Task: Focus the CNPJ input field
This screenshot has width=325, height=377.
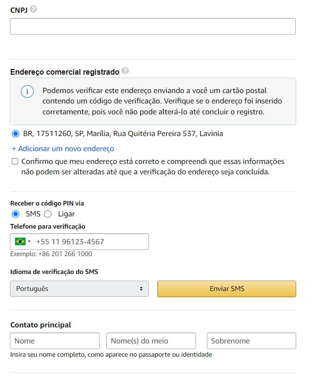Action: tap(153, 26)
